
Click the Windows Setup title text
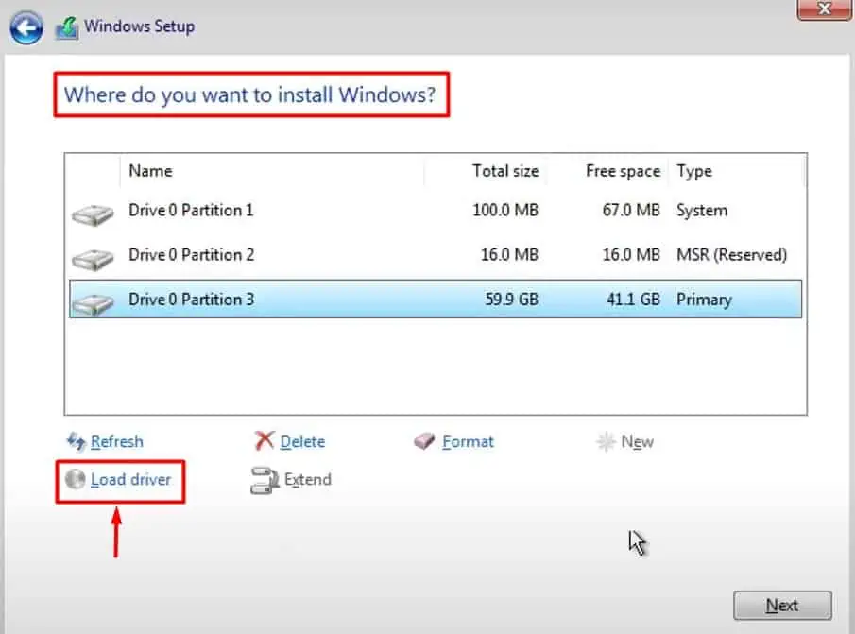click(x=140, y=26)
